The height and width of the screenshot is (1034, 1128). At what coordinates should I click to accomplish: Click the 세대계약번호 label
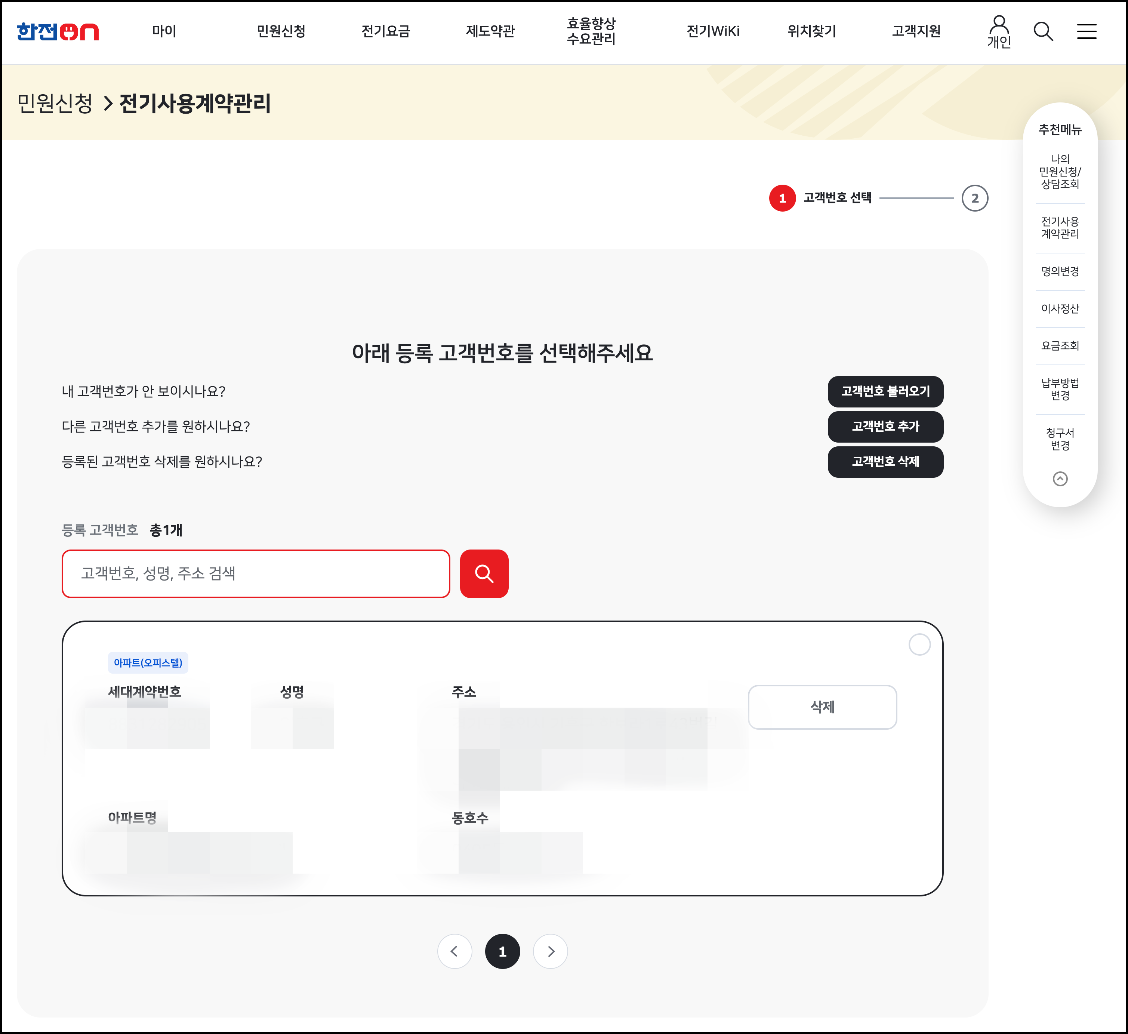144,692
